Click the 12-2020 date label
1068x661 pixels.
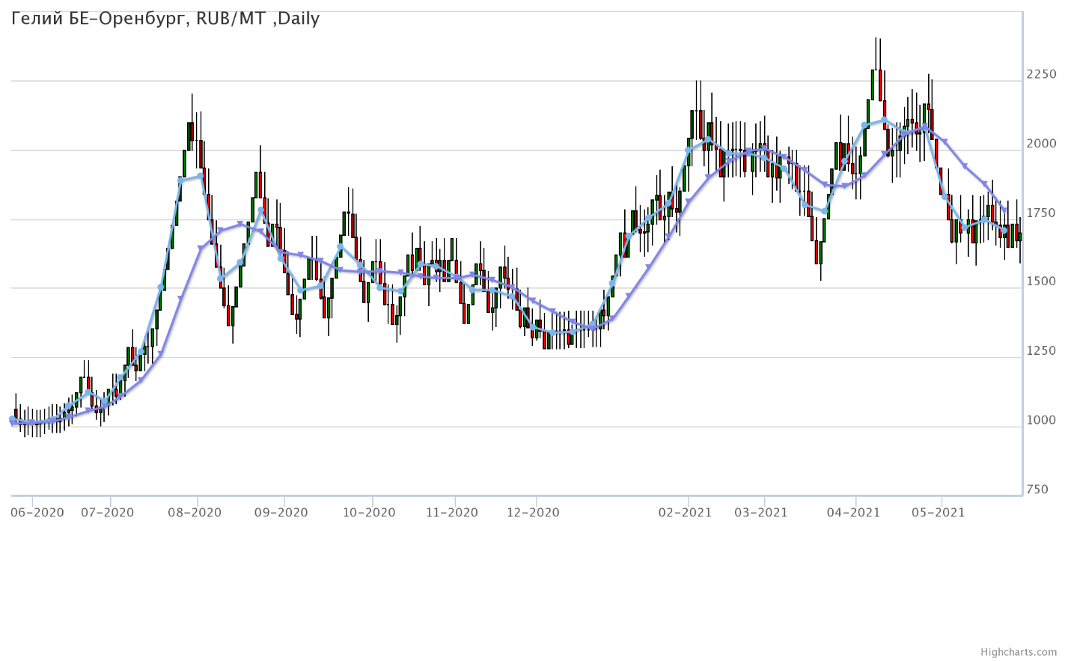click(x=533, y=513)
